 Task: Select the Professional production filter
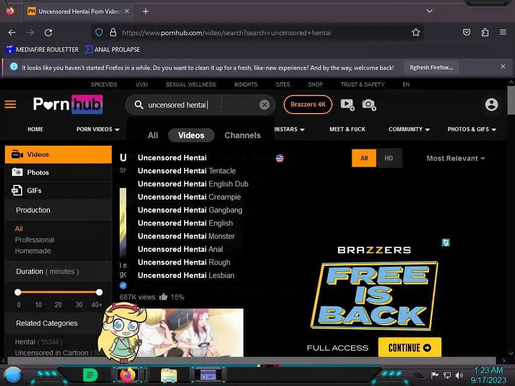(35, 240)
